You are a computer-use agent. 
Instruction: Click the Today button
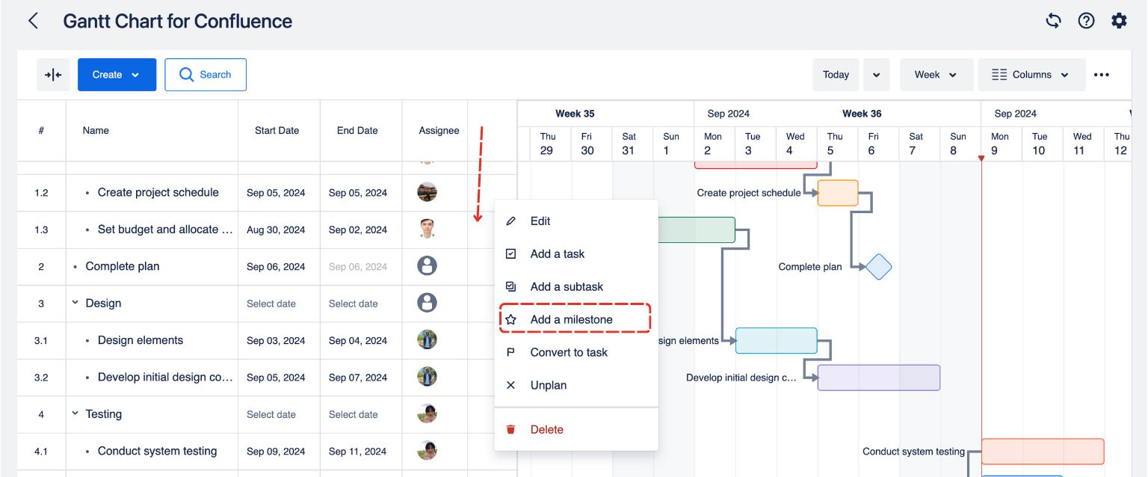[x=836, y=75]
